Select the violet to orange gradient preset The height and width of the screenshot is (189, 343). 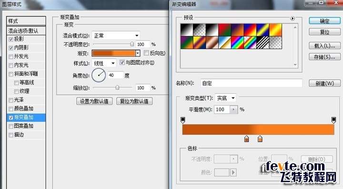[x=237, y=30]
